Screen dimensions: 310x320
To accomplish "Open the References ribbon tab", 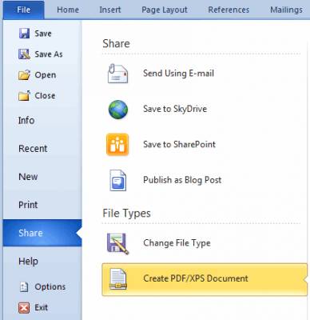I will tap(229, 10).
